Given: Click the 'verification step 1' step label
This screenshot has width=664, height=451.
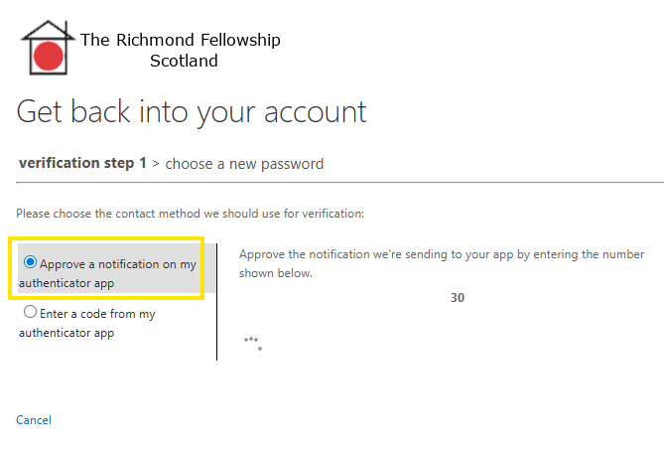Looking at the screenshot, I should (x=82, y=163).
